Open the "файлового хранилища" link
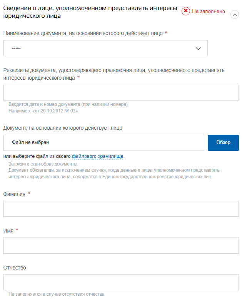Image resolution: width=247 pixels, height=303 pixels. click(x=97, y=156)
